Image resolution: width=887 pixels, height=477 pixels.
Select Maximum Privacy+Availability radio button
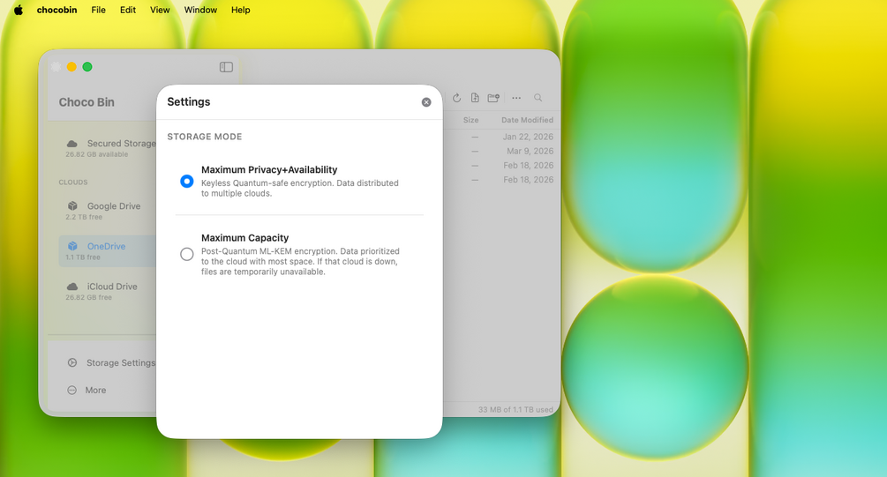[x=187, y=182]
